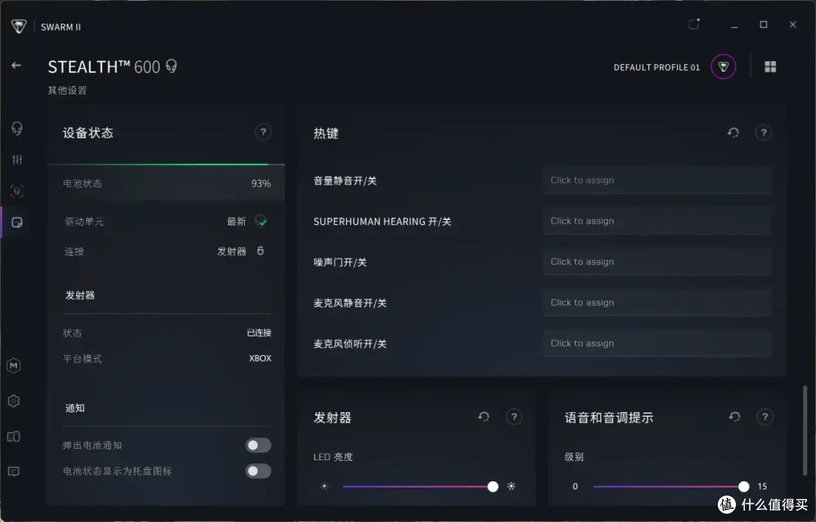Image resolution: width=816 pixels, height=522 pixels.
Task: Select the other settings sidebar icon
Action: (17, 223)
